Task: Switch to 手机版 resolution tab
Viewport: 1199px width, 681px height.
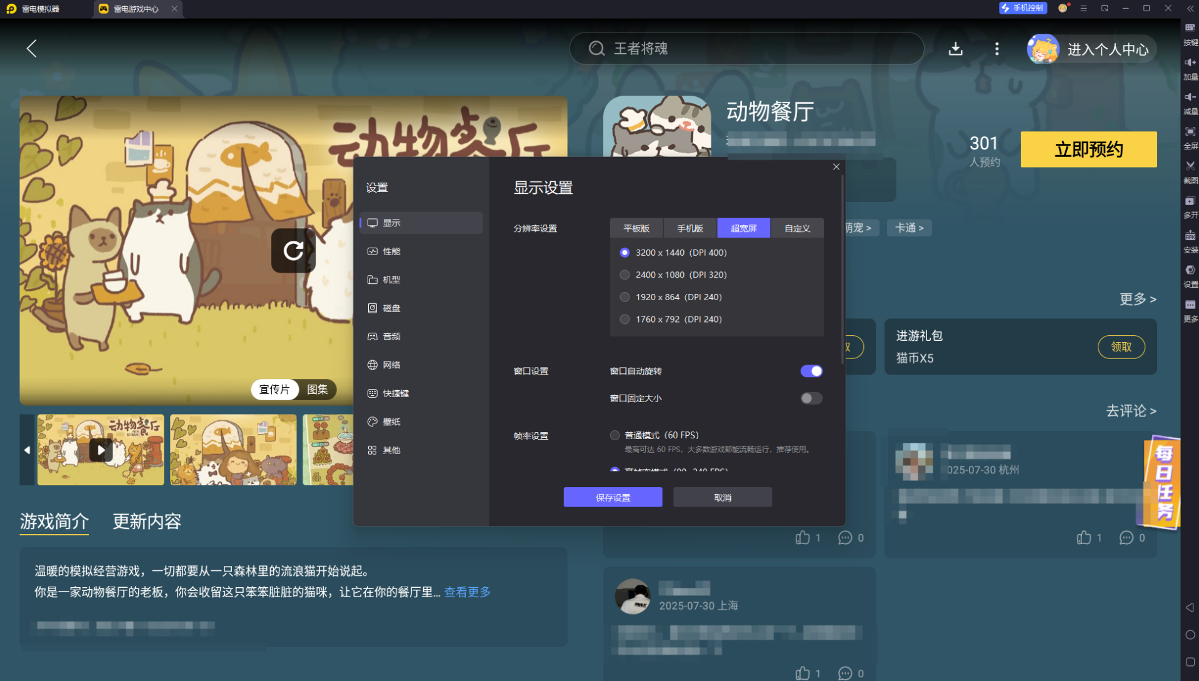Action: tap(690, 228)
